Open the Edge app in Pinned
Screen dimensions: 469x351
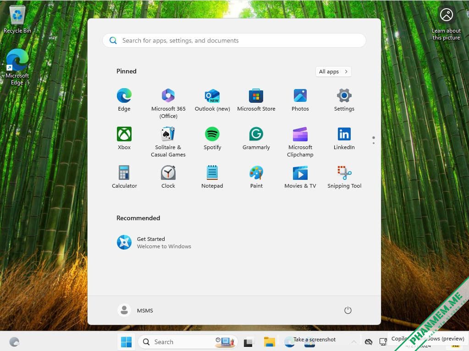[x=124, y=100]
